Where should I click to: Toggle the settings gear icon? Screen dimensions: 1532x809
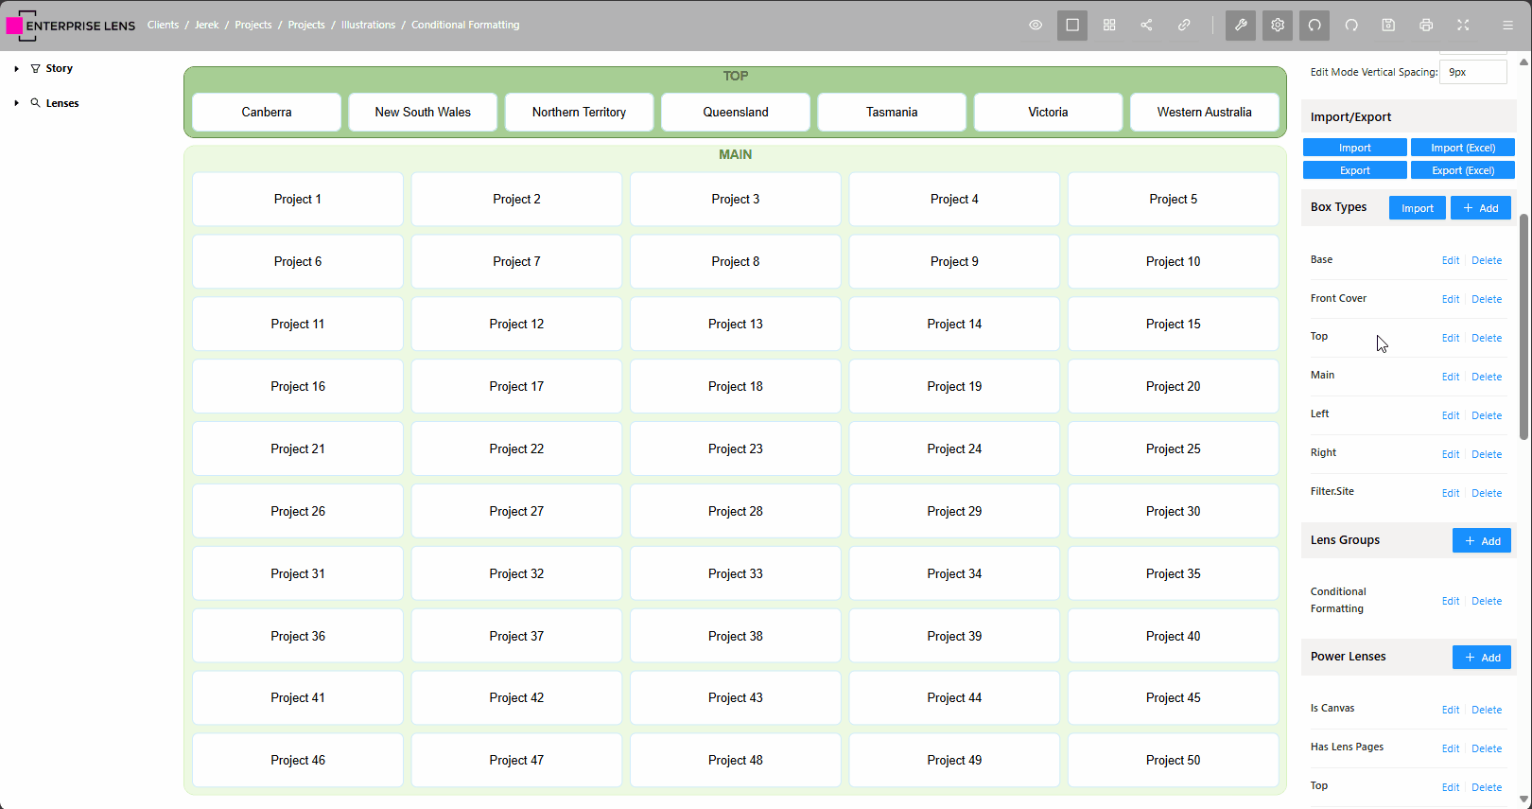(1278, 26)
